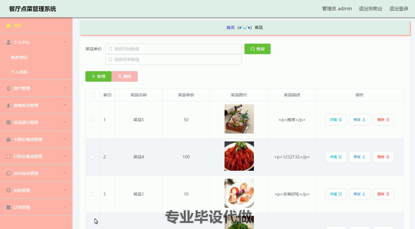This screenshot has width=415, height=229.
Task: Click the trash icon in 菜品4 删除 button
Action: click(388, 157)
